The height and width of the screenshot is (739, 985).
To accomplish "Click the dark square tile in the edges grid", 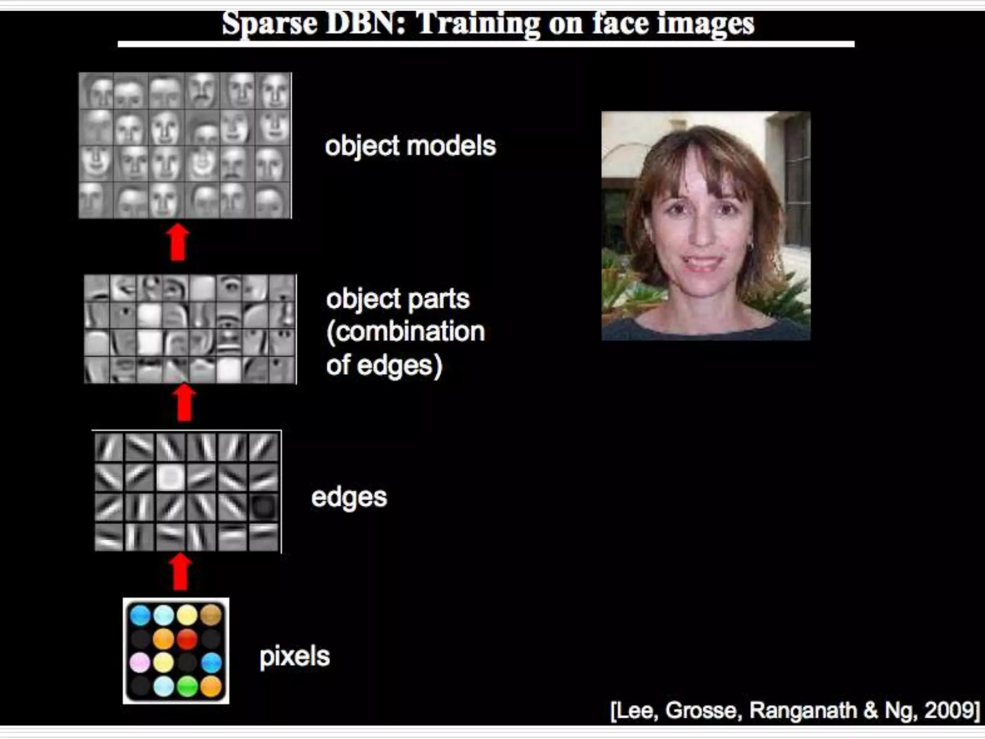I will pyautogui.click(x=264, y=507).
